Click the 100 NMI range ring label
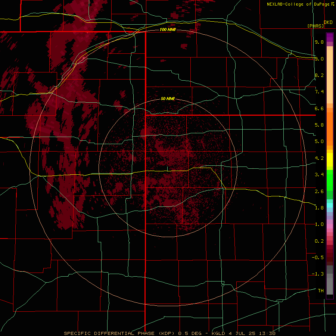336x336 pixels. tap(168, 29)
